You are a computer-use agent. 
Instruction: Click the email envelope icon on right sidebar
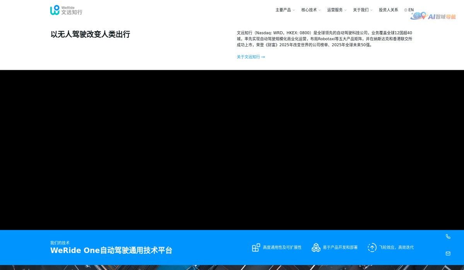[448, 253]
